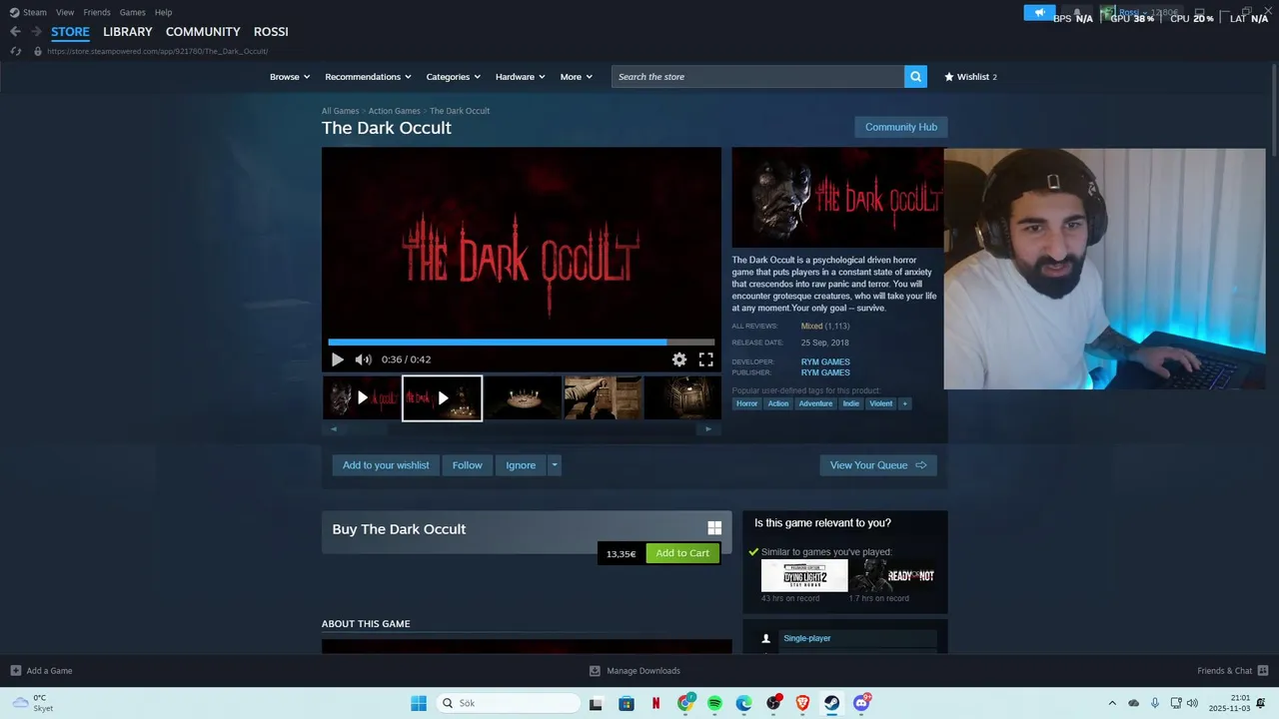Add The Dark Occult to cart

click(x=682, y=553)
